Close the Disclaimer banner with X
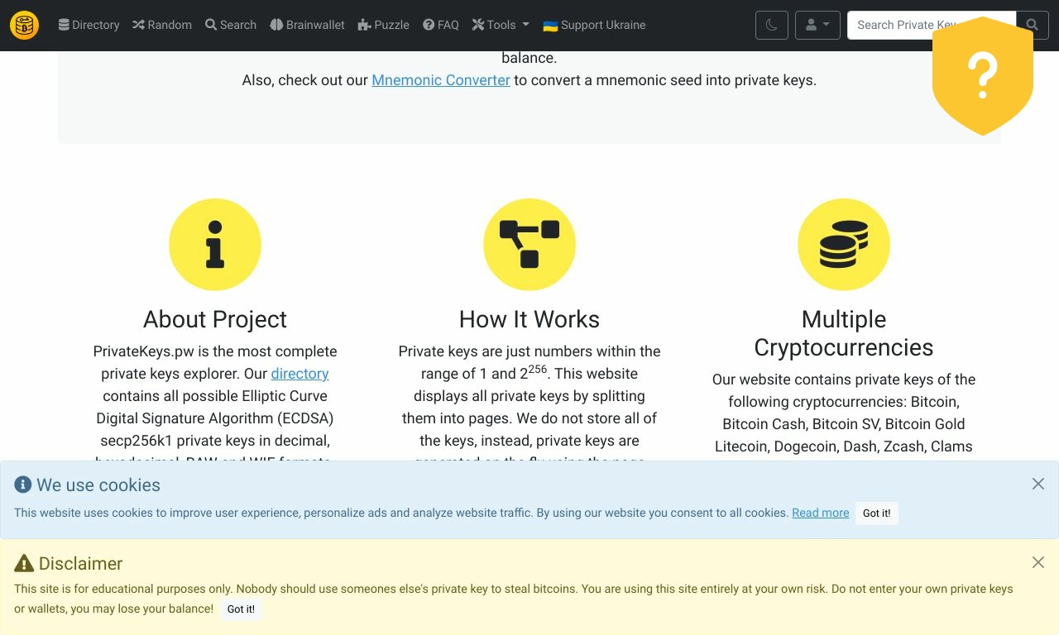Image resolution: width=1059 pixels, height=635 pixels. click(x=1038, y=562)
